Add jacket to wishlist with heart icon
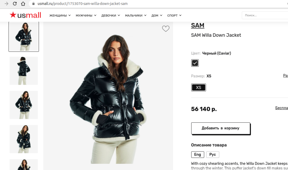The width and height of the screenshot is (288, 170). pyautogui.click(x=166, y=29)
